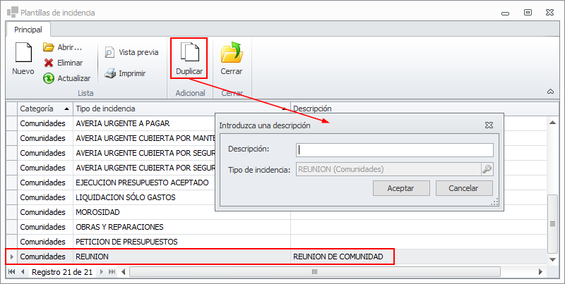The height and width of the screenshot is (284, 565).
Task: Click the vertical scrollbar thumb
Action: (552, 223)
